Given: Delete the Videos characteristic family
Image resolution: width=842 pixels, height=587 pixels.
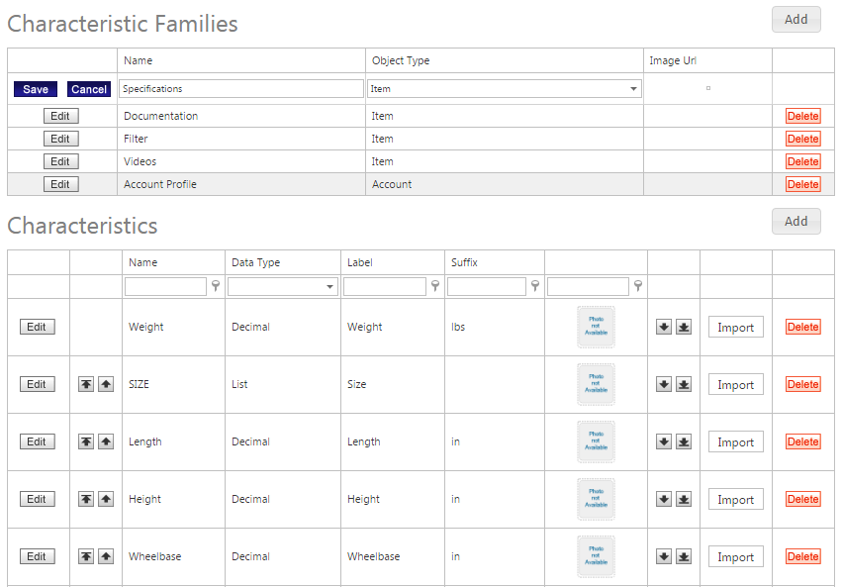Looking at the screenshot, I should pos(802,161).
